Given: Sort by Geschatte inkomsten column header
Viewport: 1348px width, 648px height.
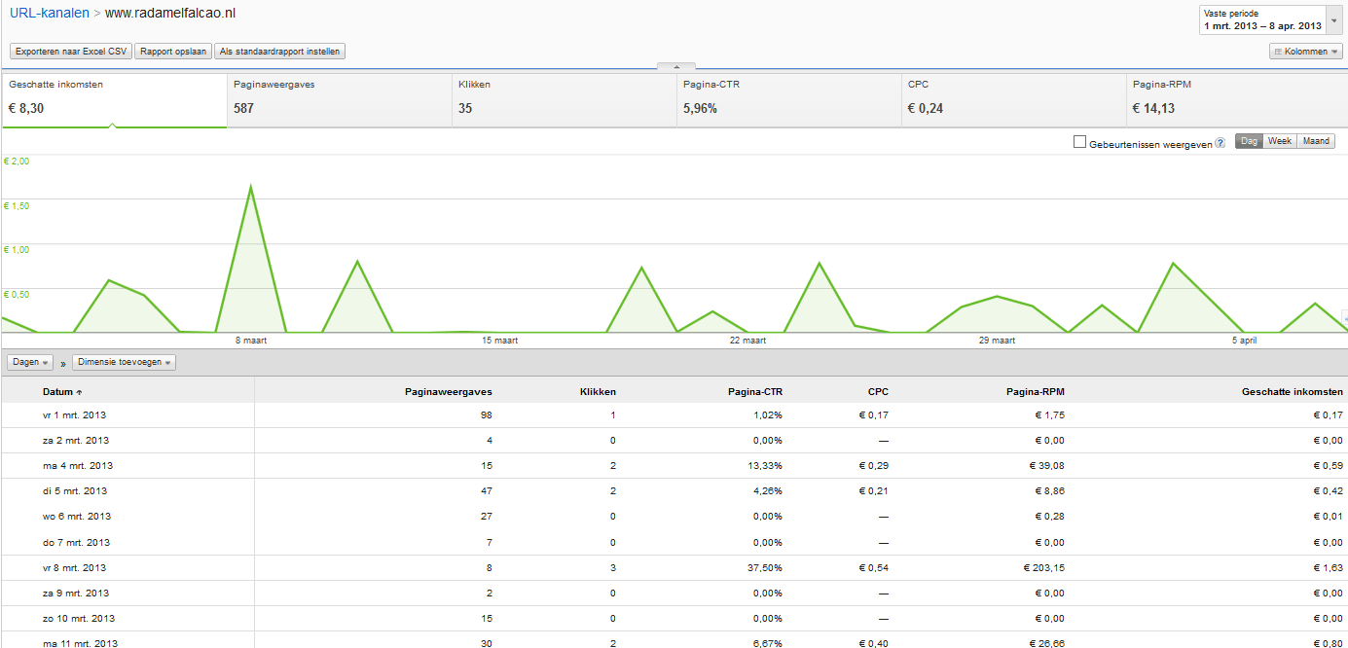Looking at the screenshot, I should click(1293, 392).
